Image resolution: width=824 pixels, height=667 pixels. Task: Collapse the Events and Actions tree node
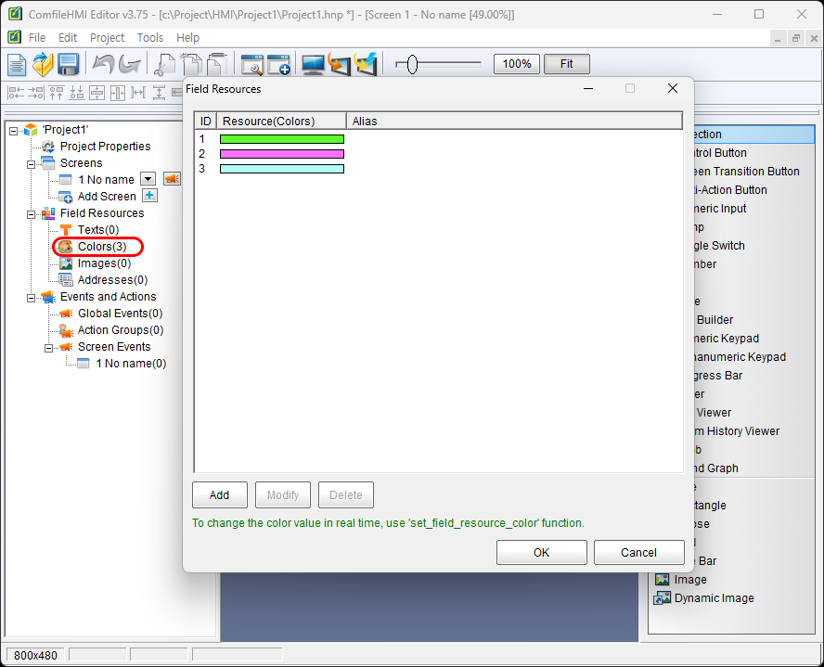[32, 297]
